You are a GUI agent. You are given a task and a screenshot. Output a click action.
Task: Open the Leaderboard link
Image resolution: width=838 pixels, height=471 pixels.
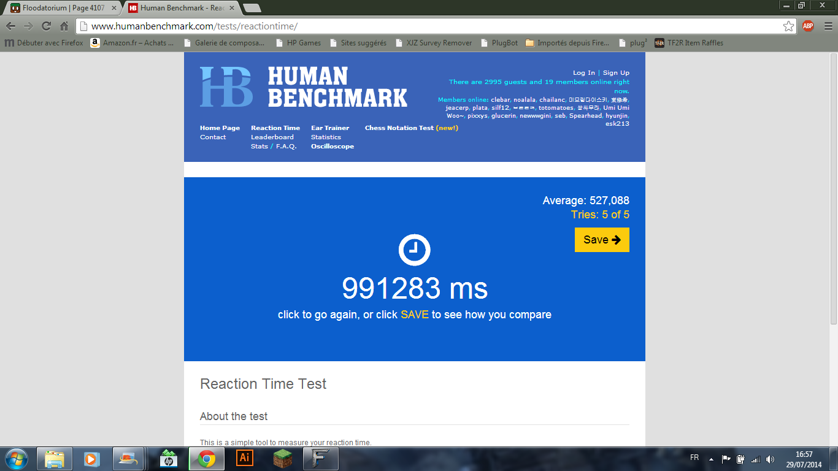click(x=272, y=137)
